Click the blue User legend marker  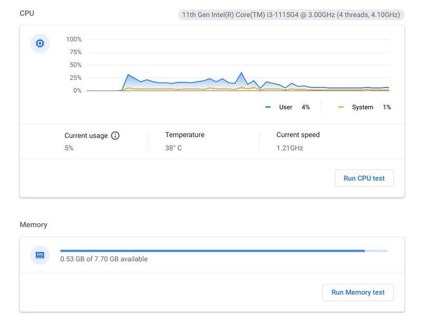[268, 107]
